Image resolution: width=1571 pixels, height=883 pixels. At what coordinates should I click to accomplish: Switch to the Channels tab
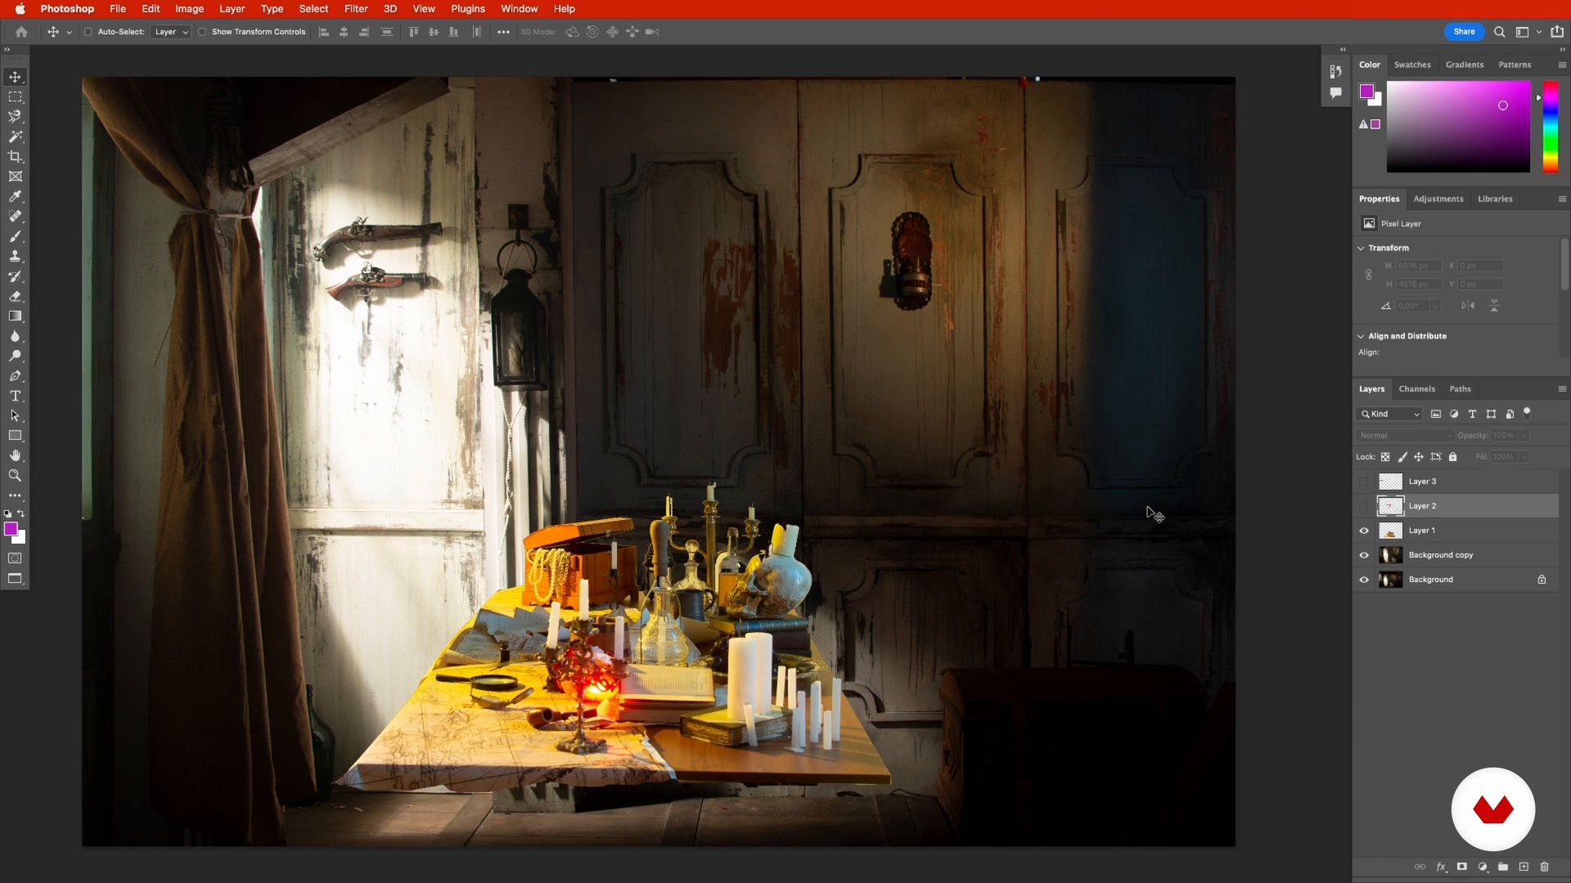coord(1416,389)
